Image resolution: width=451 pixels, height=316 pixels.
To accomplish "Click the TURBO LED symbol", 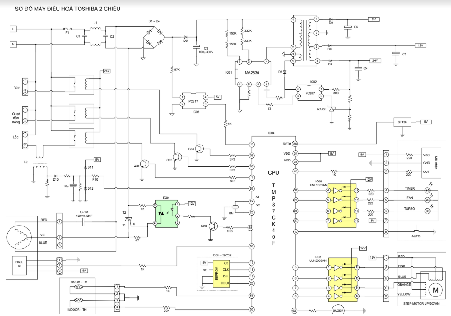I will click(427, 211).
